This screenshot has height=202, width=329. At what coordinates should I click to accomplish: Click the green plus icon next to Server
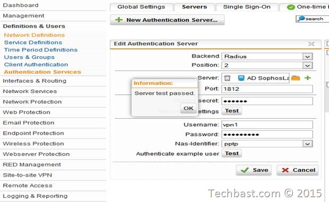click(x=308, y=78)
